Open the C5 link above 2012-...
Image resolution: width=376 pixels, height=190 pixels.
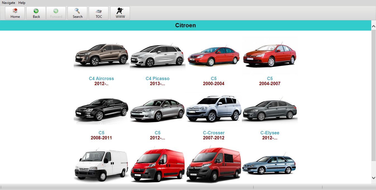coord(158,133)
